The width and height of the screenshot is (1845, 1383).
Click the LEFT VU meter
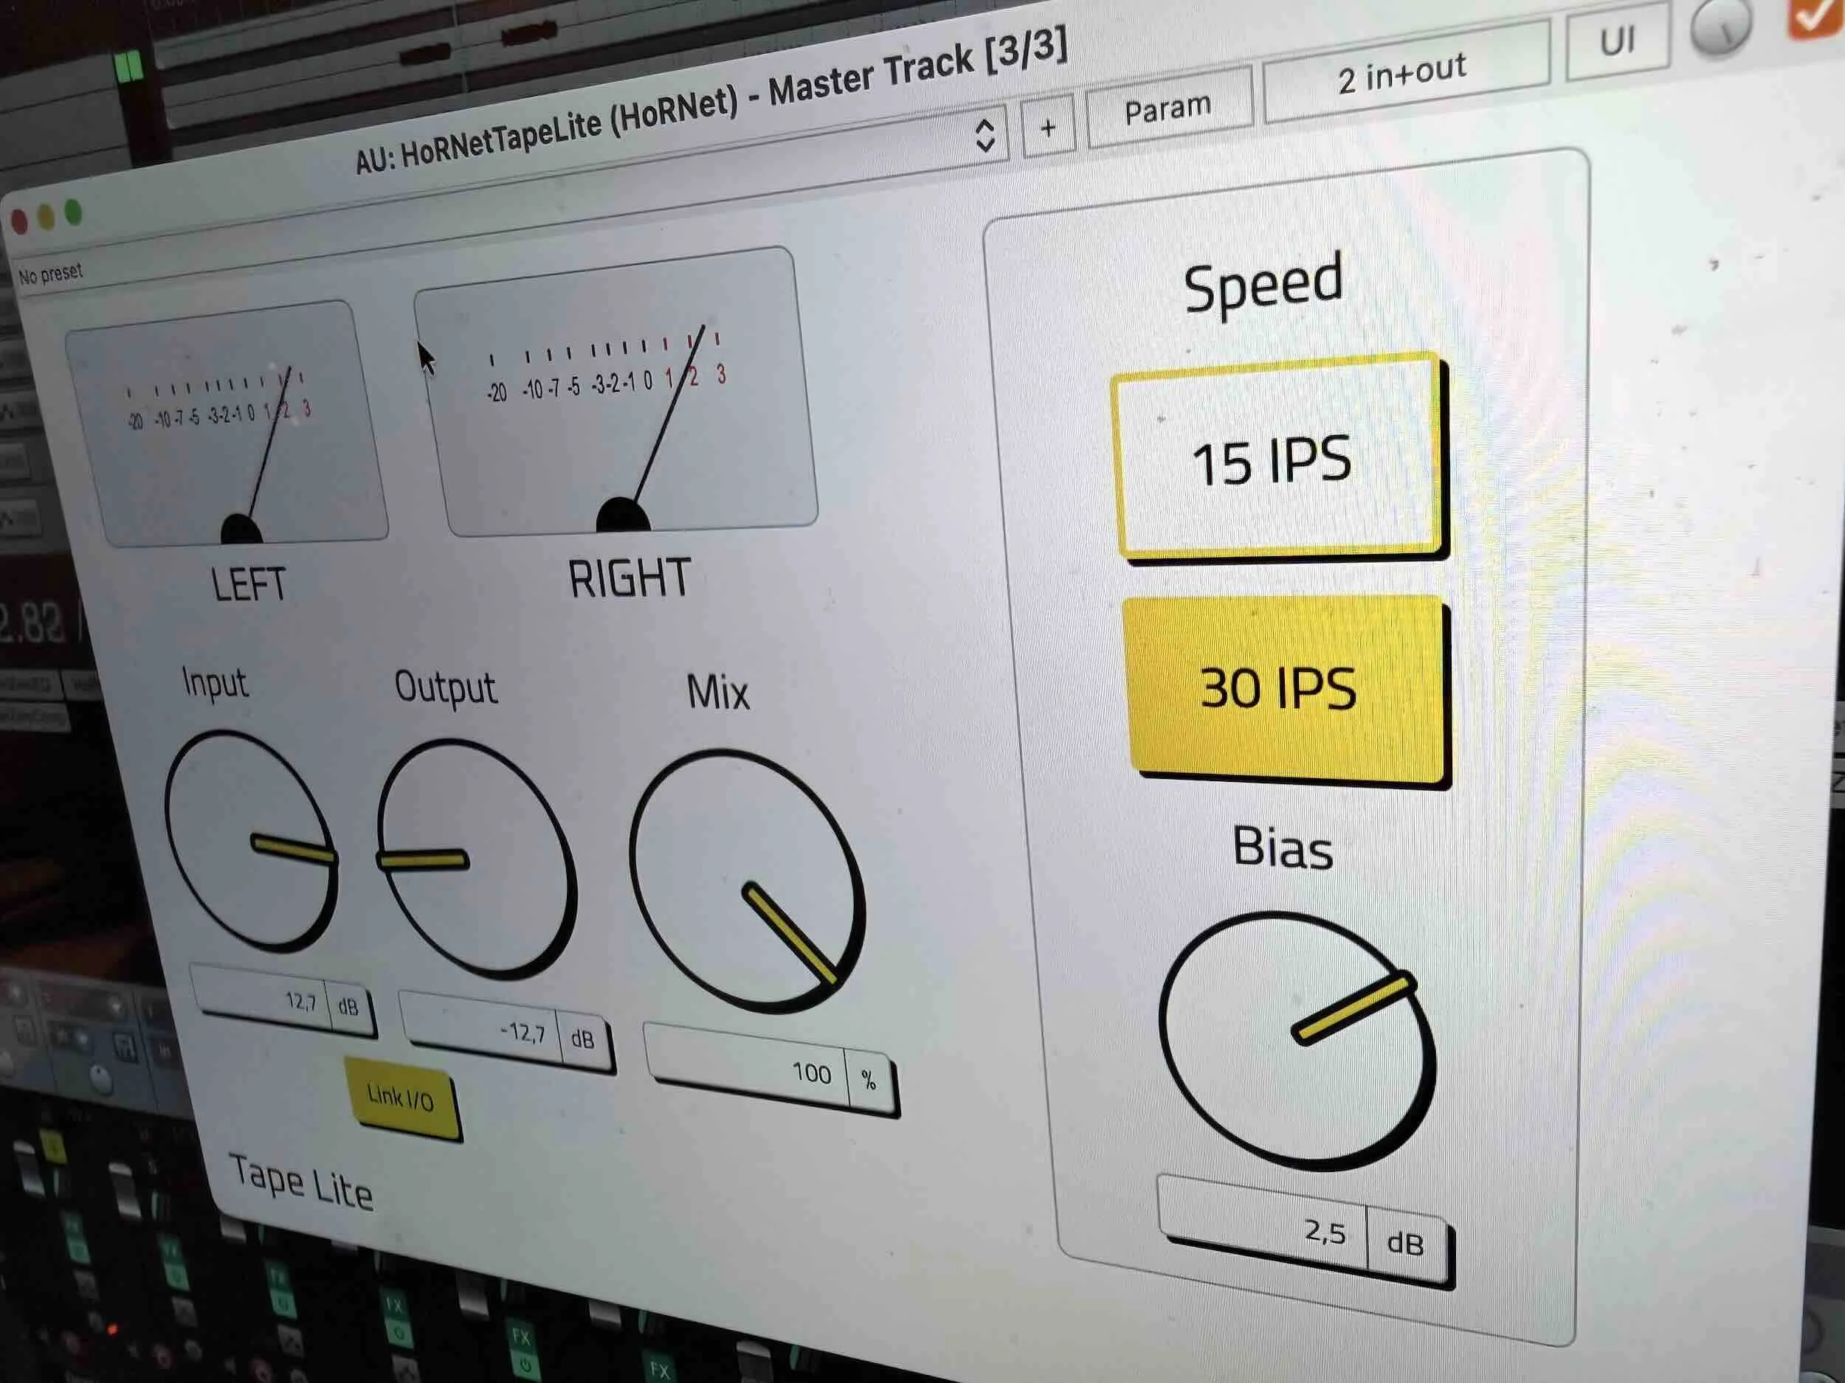click(227, 425)
